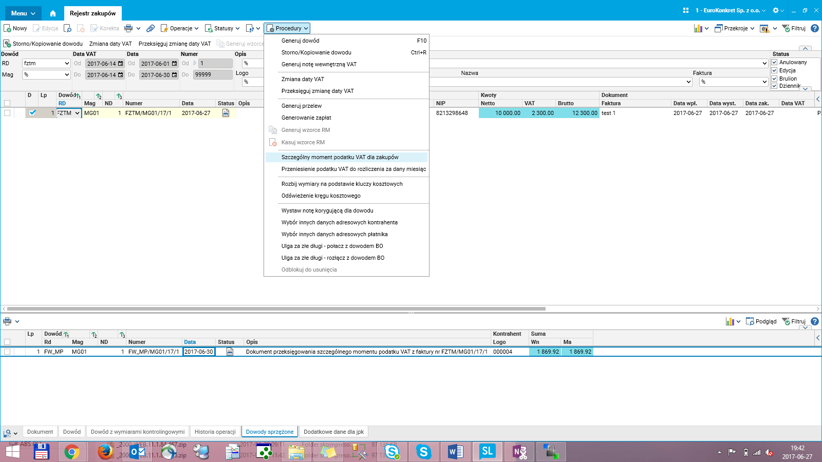Click the Numer 'Do' field showing 99999
822x462 pixels.
pos(213,74)
